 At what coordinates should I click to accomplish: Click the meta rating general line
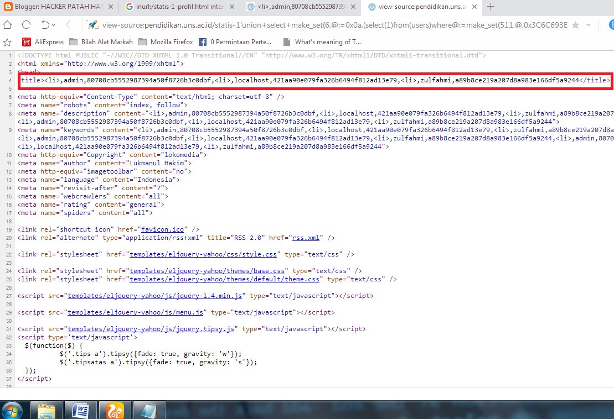90,205
